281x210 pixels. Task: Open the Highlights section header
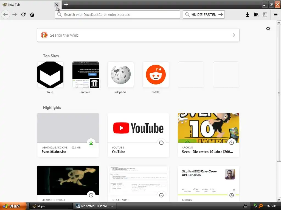coord(52,107)
